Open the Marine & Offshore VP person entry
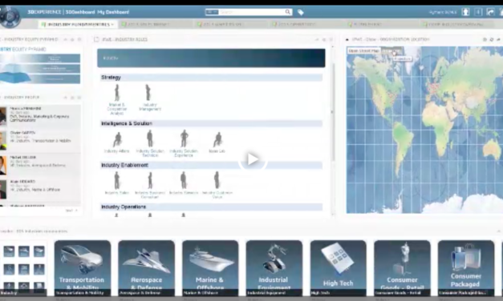The width and height of the screenshot is (503, 301). (x=40, y=190)
